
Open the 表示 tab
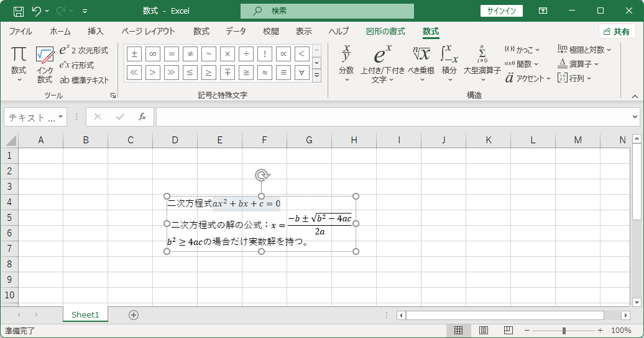coord(303,32)
